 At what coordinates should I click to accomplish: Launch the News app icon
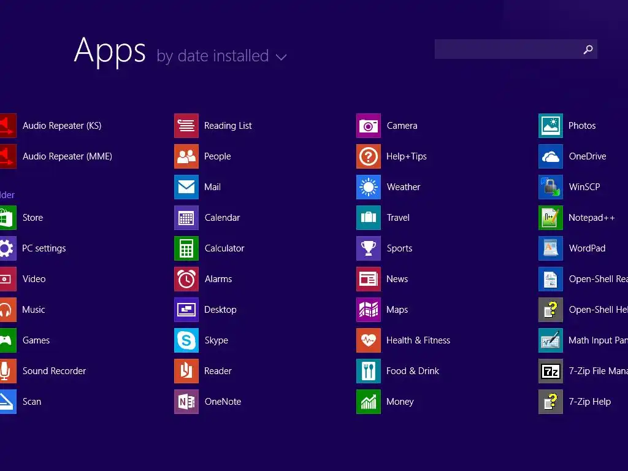point(369,279)
